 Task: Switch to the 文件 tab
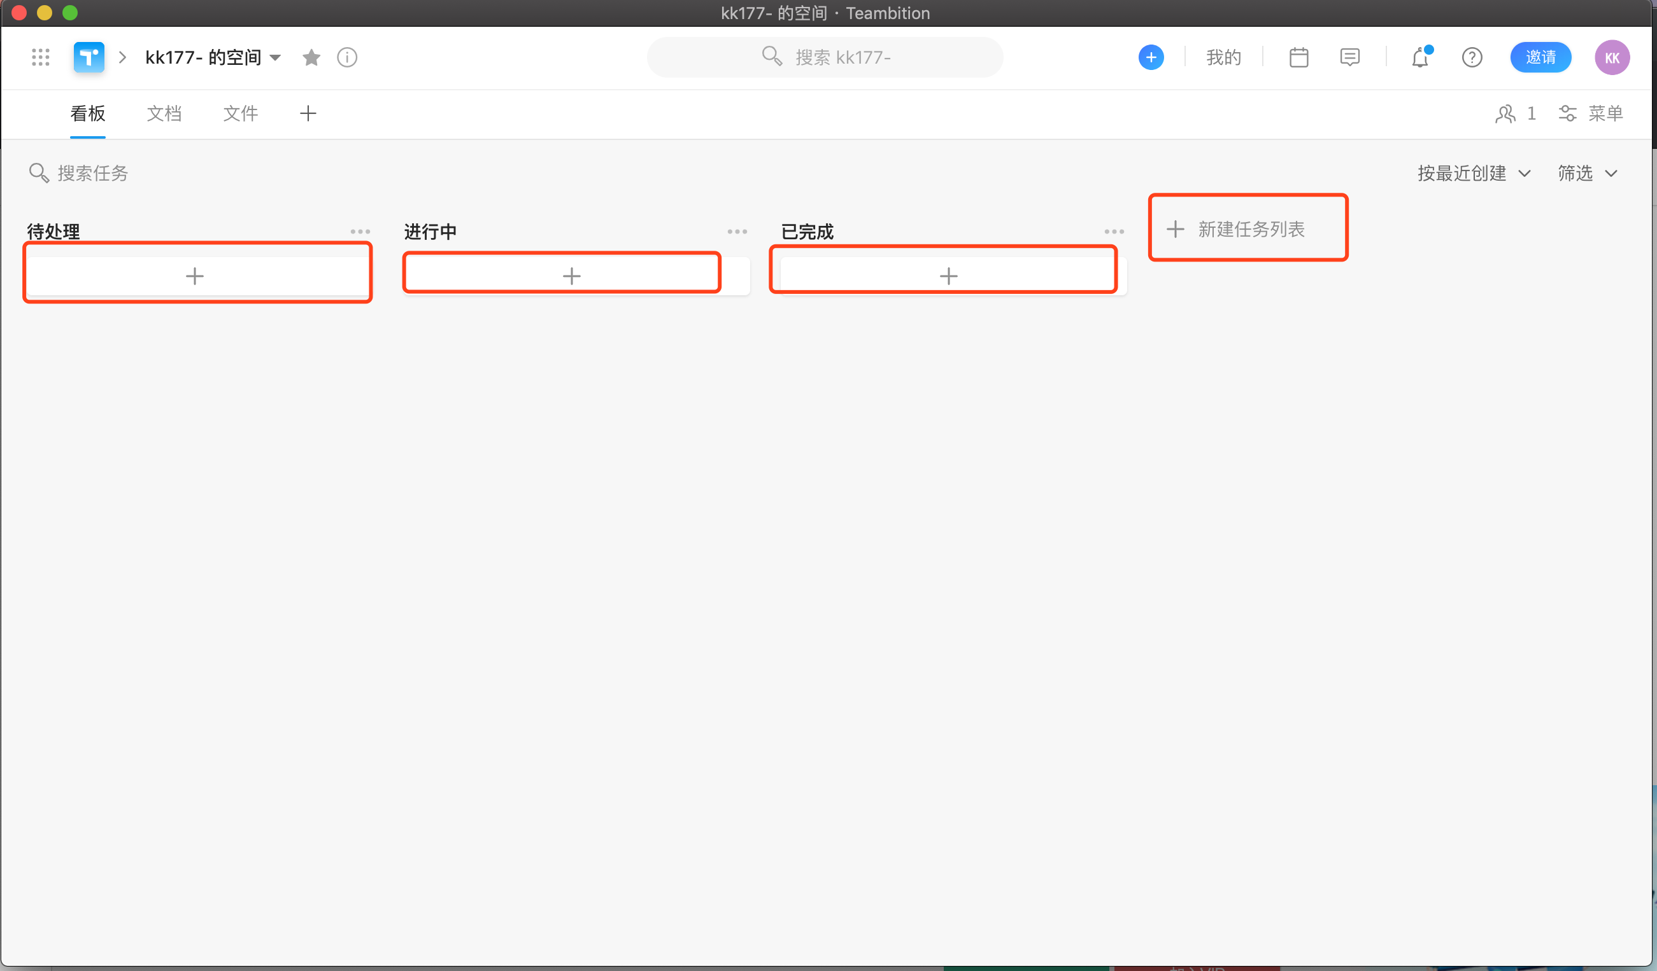coord(241,113)
